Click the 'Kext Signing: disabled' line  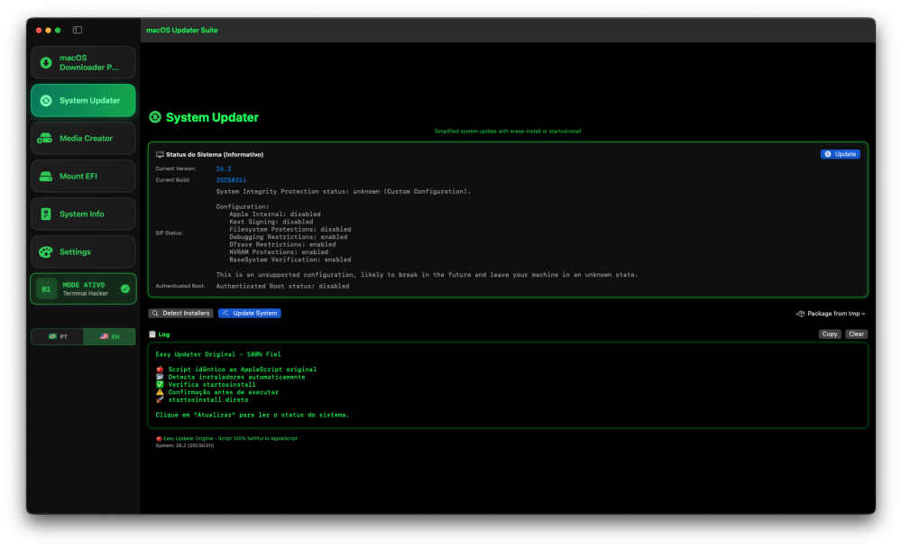(x=271, y=222)
